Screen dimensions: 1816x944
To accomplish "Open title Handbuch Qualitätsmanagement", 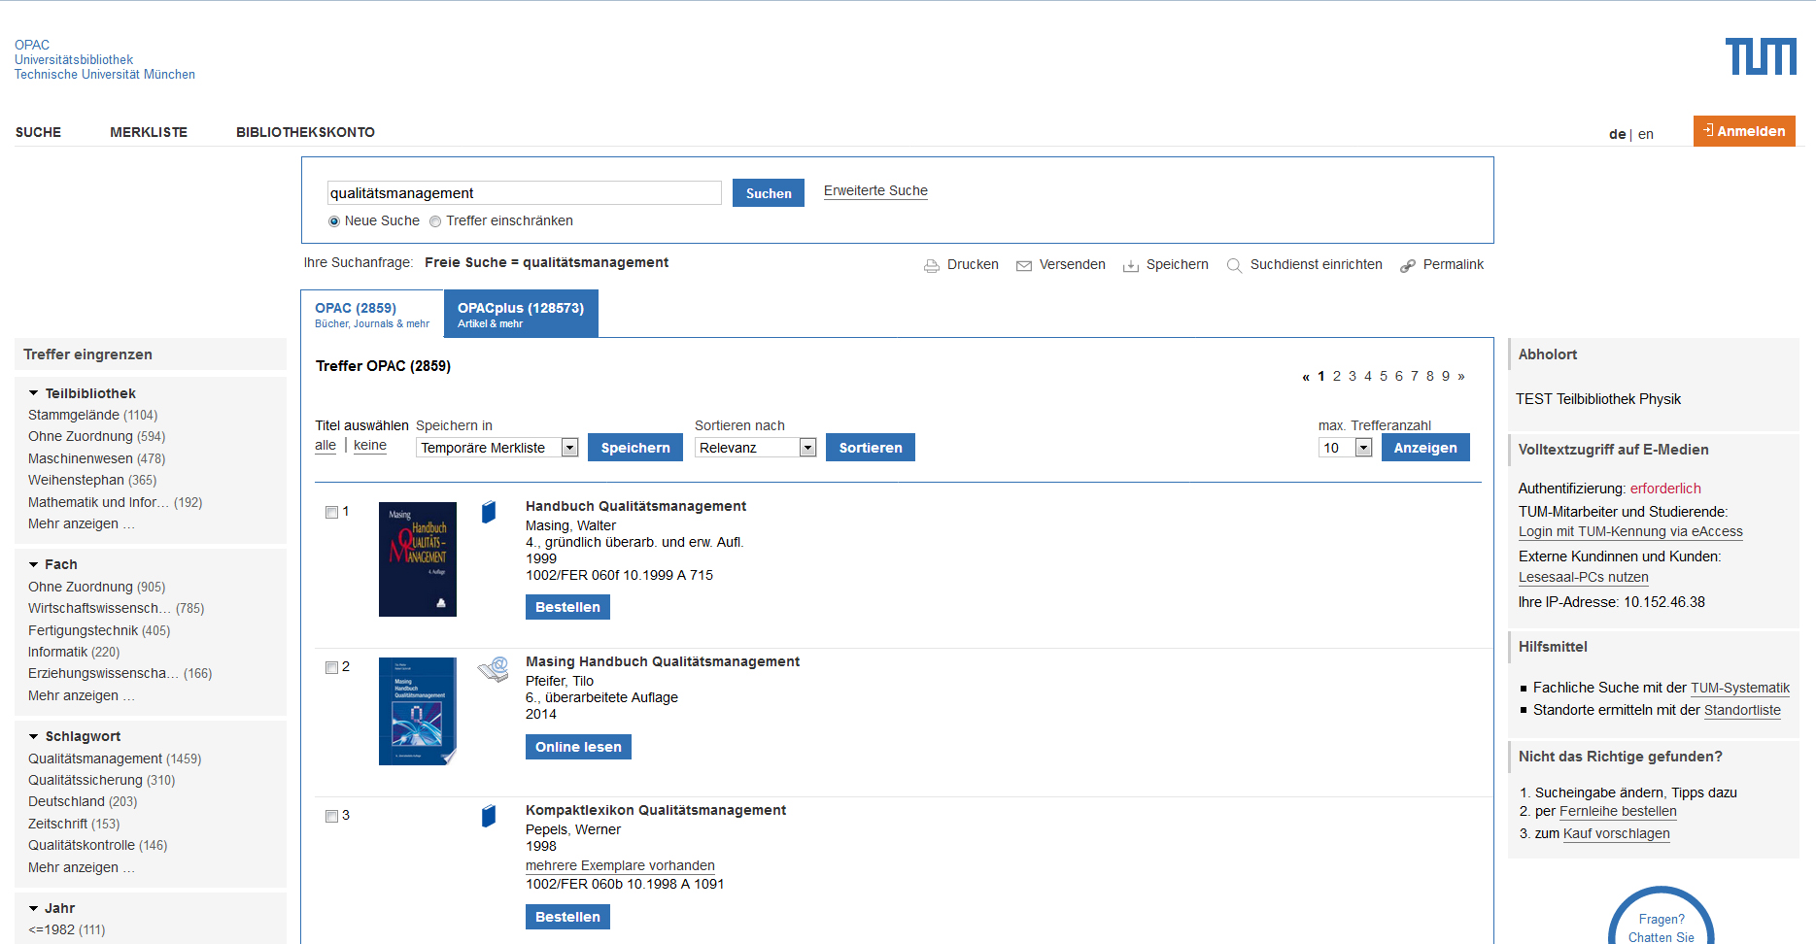I will pos(635,506).
